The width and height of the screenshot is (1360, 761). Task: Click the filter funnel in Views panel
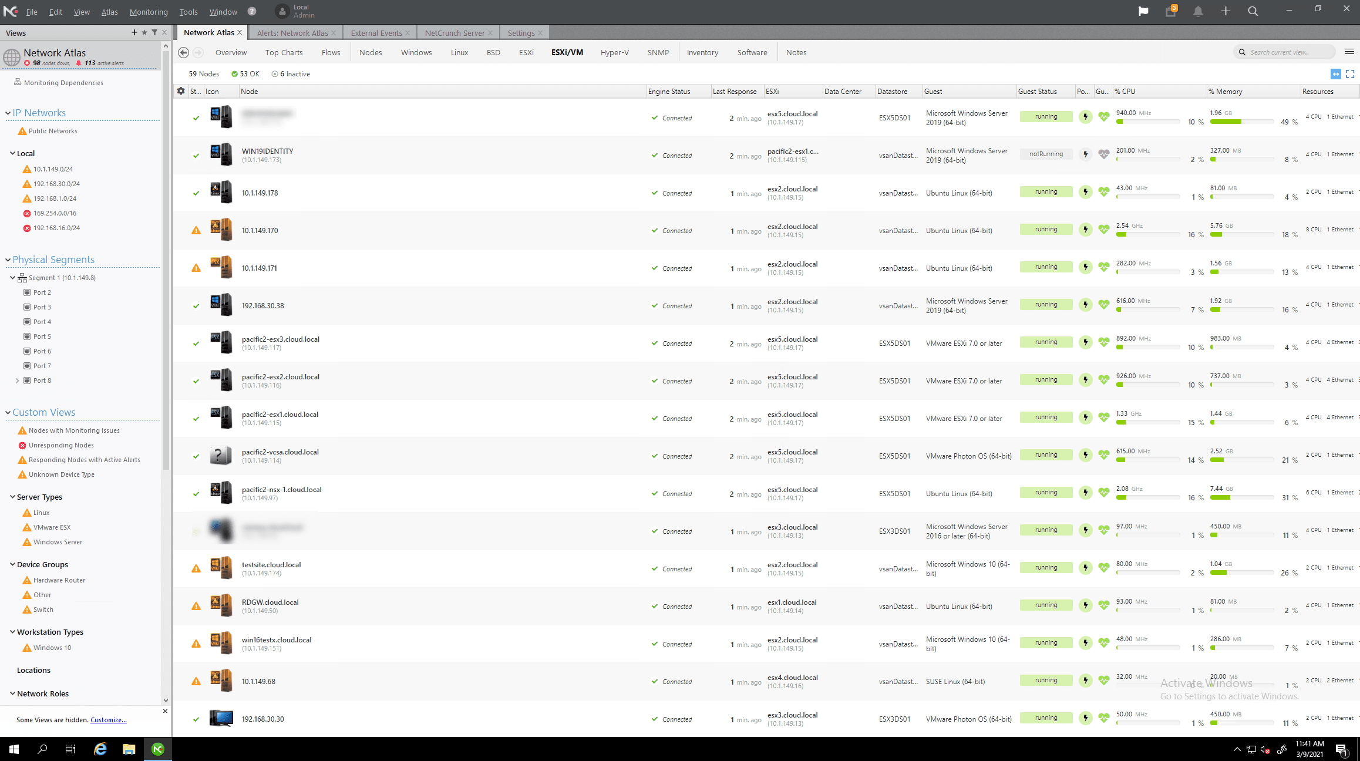click(154, 32)
